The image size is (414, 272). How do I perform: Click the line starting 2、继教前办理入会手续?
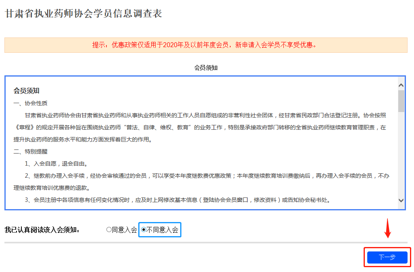pyautogui.click(x=207, y=176)
